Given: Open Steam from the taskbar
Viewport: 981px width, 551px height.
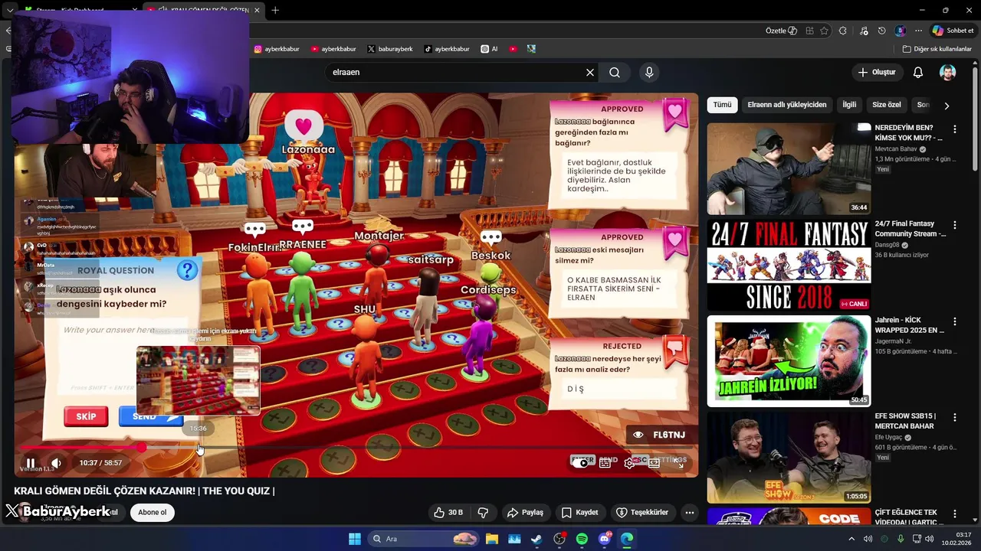Looking at the screenshot, I should pos(536,539).
